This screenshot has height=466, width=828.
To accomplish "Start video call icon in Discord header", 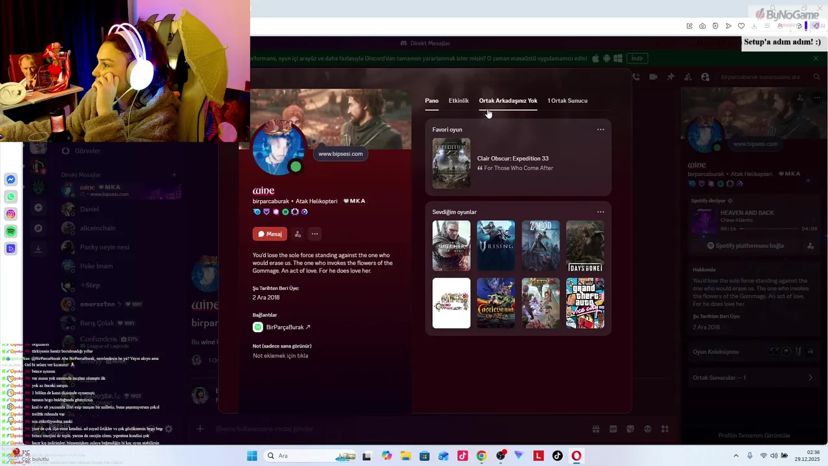I will coord(653,77).
